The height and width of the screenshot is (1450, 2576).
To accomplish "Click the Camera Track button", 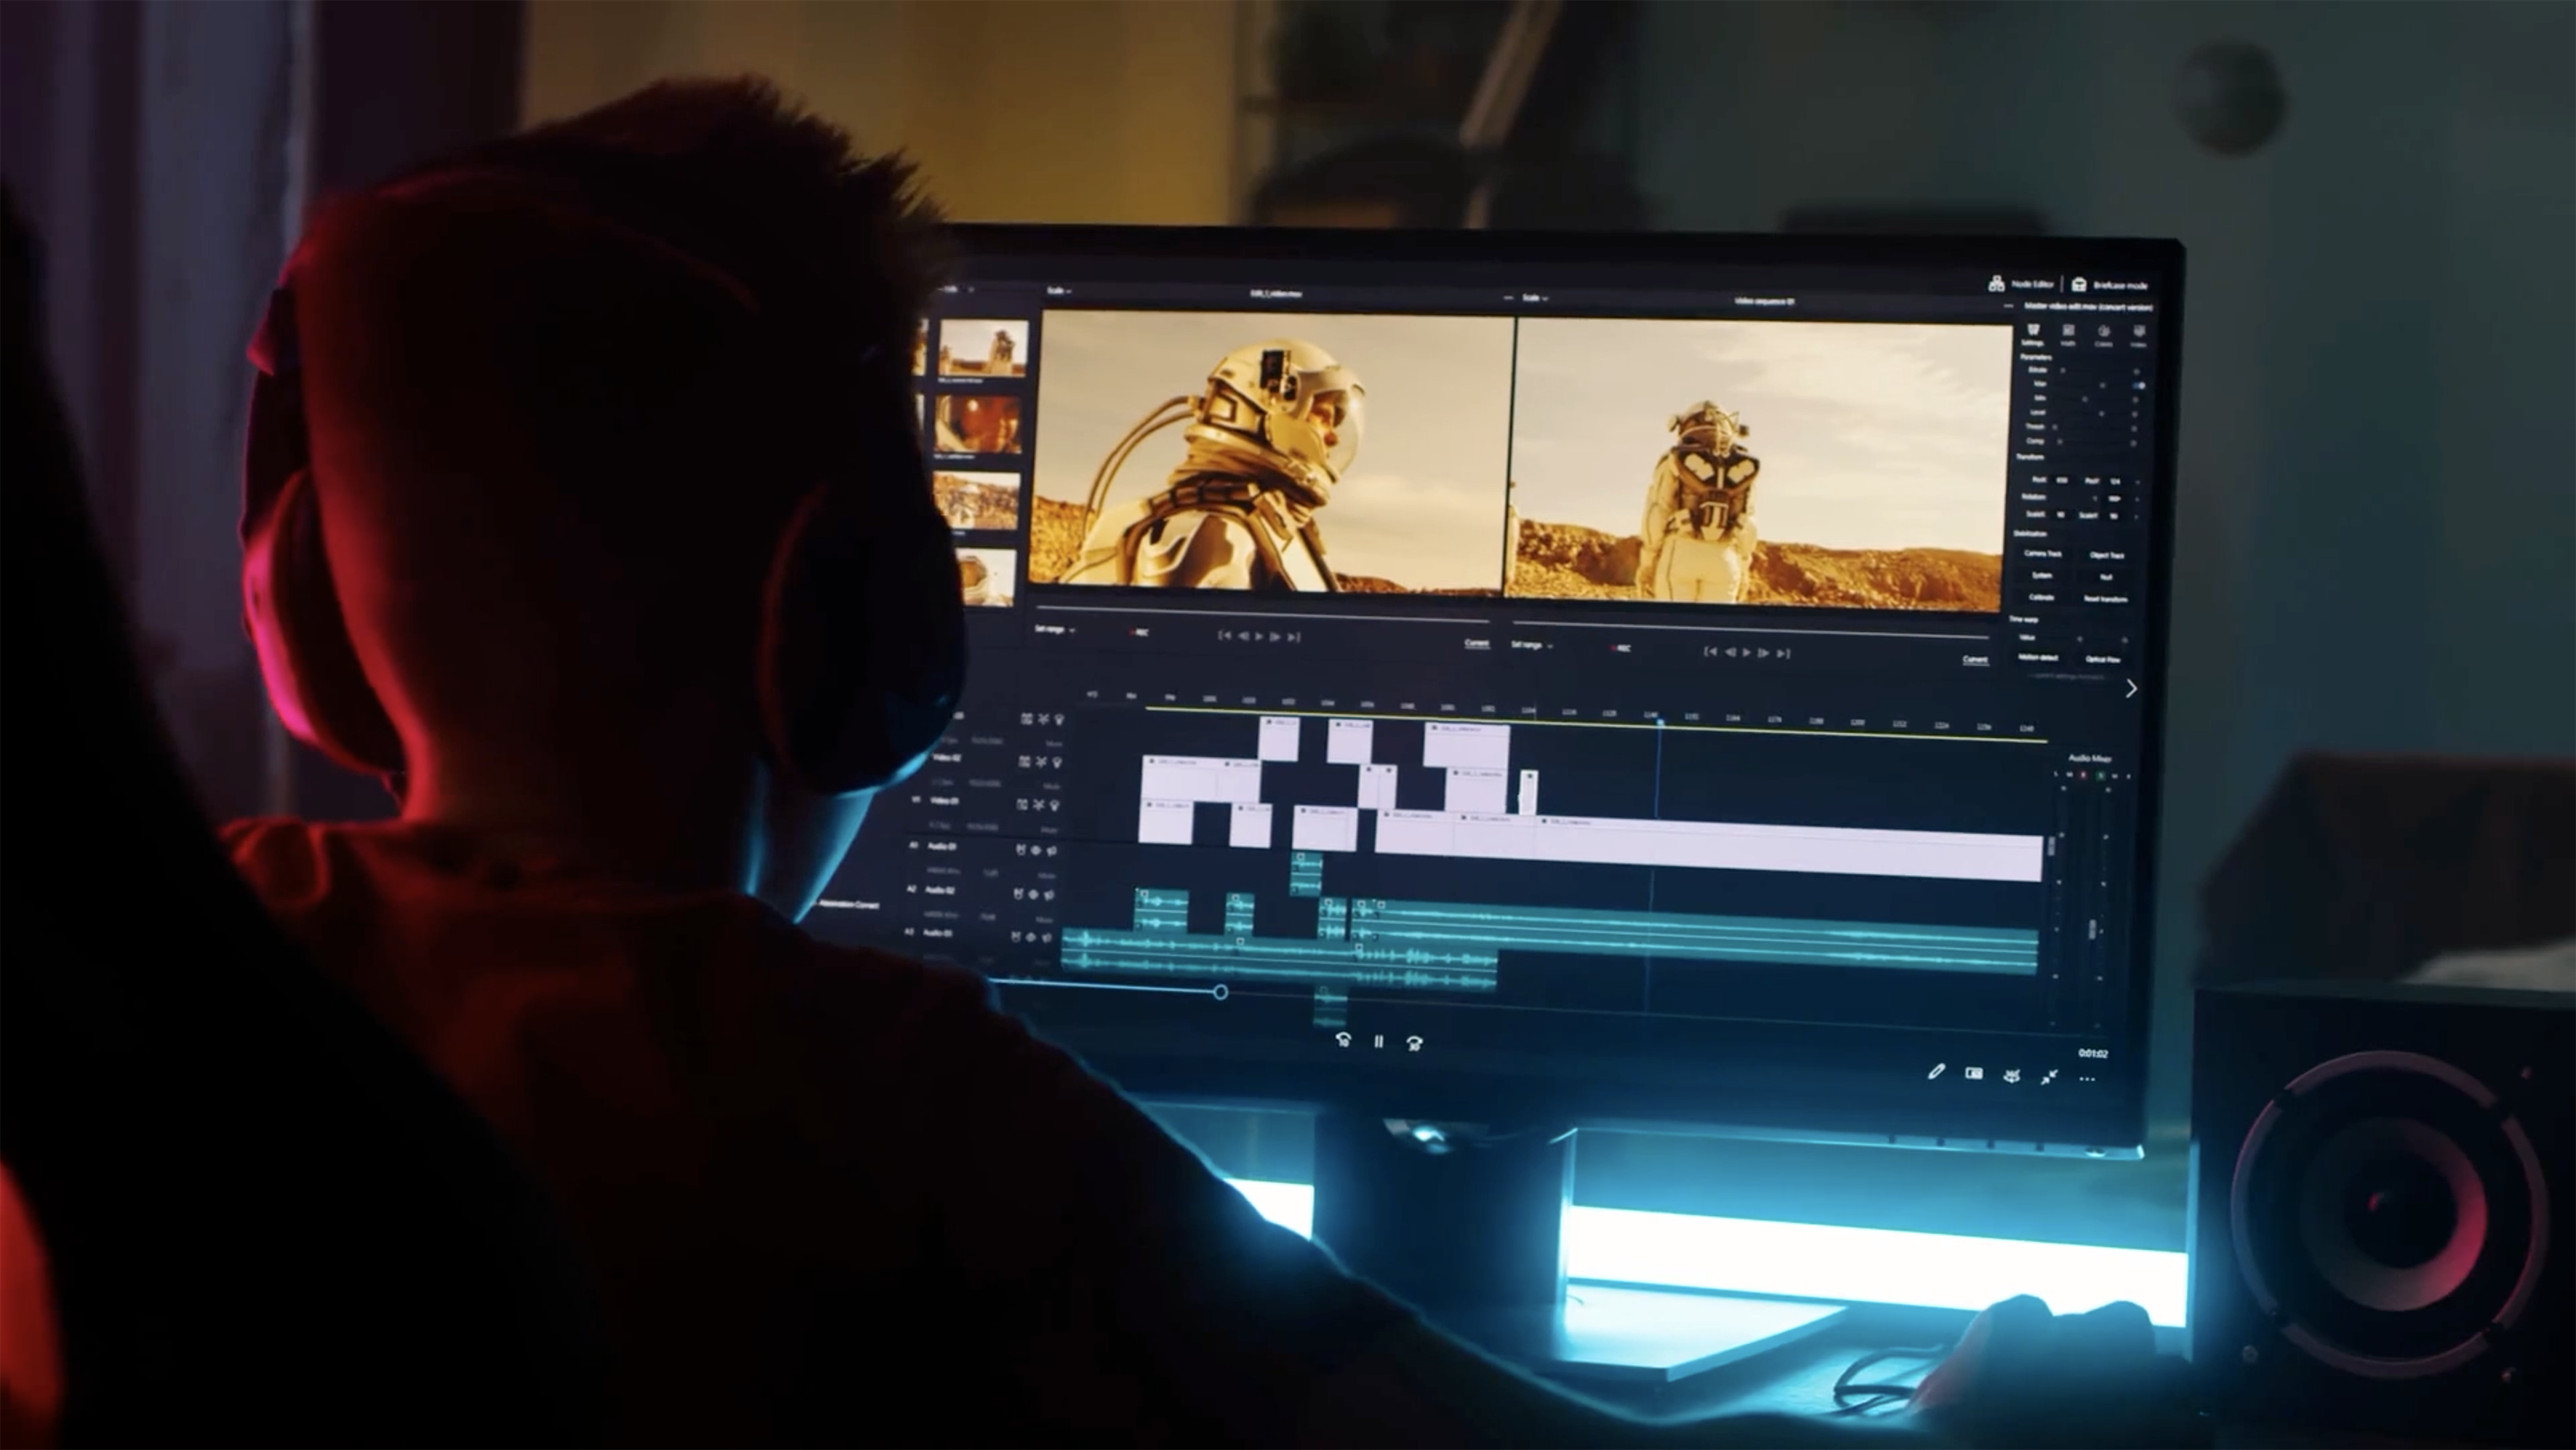I will (x=2042, y=554).
